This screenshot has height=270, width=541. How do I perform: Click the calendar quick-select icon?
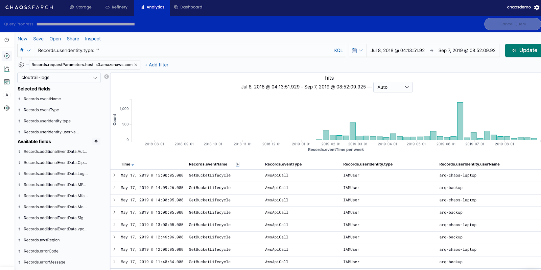pyautogui.click(x=357, y=51)
